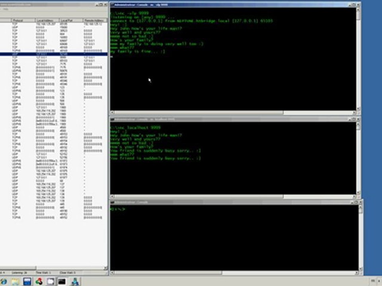Image resolution: width=382 pixels, height=286 pixels.
Task: Click the bottom console horizontal scrollbar thumb
Action: 168,273
